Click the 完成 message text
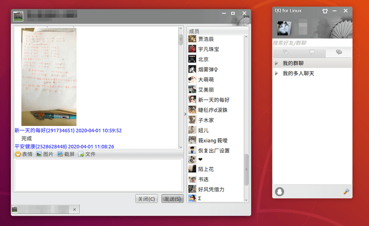Screen dimensions: 369x226 [26, 138]
